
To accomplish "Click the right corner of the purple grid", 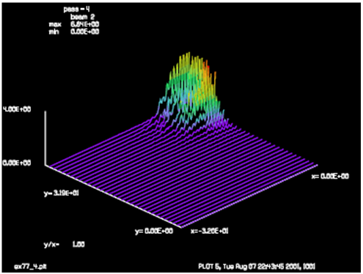I will coord(317,166).
